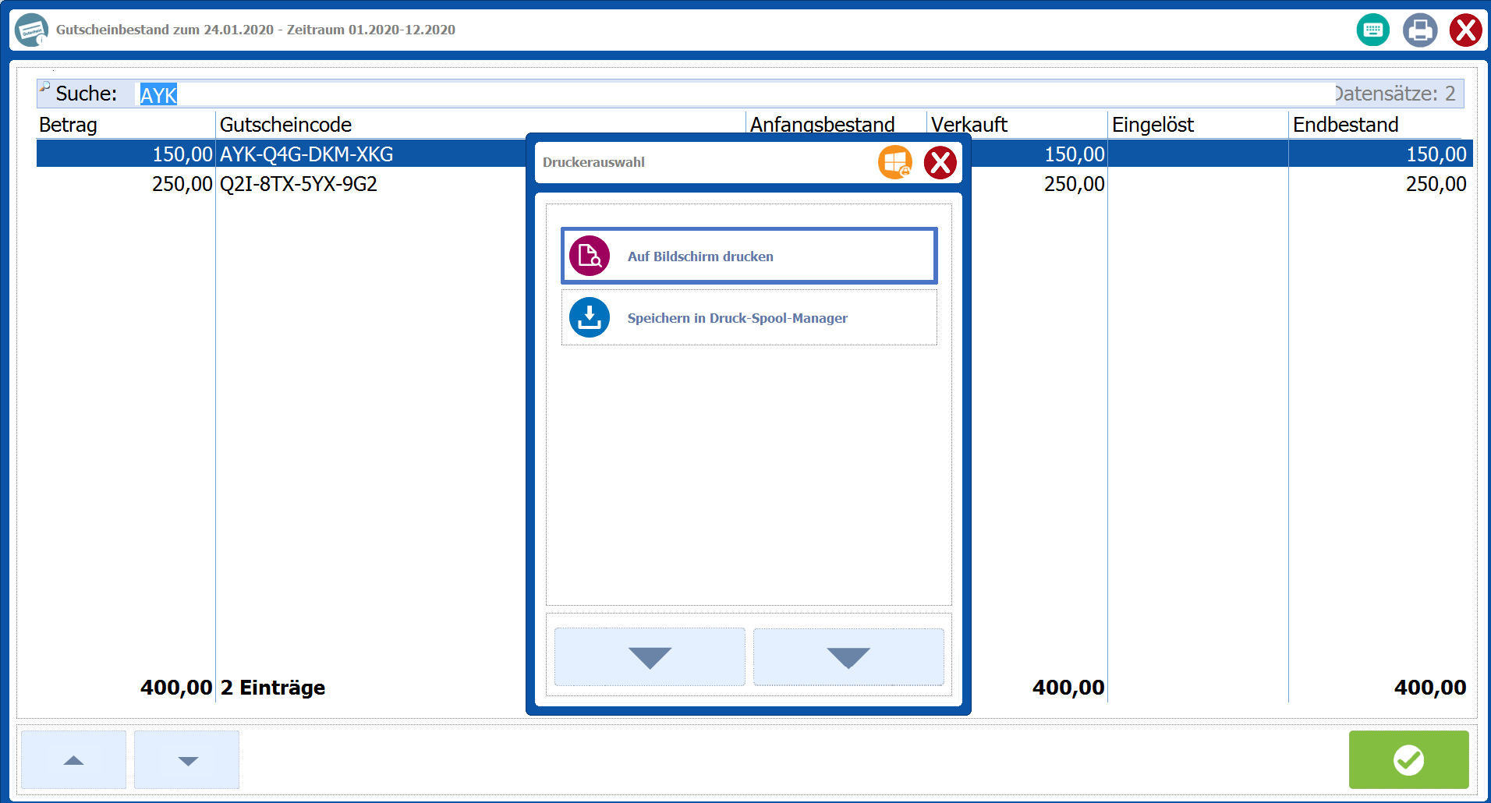Move list selection up with arrow button
Screen dimensions: 1491x803
[x=73, y=759]
